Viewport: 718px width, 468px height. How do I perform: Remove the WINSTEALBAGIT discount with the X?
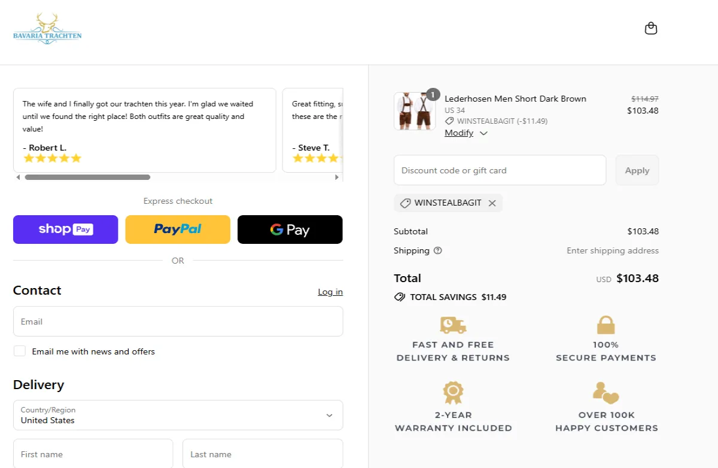pyautogui.click(x=492, y=203)
